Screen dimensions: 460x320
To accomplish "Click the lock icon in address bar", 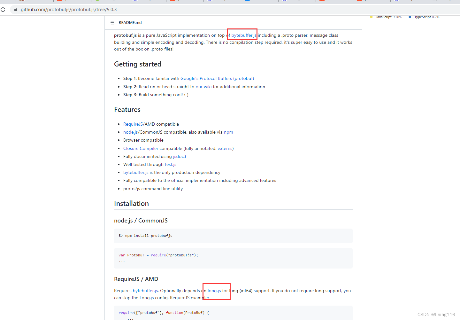I will [15, 10].
